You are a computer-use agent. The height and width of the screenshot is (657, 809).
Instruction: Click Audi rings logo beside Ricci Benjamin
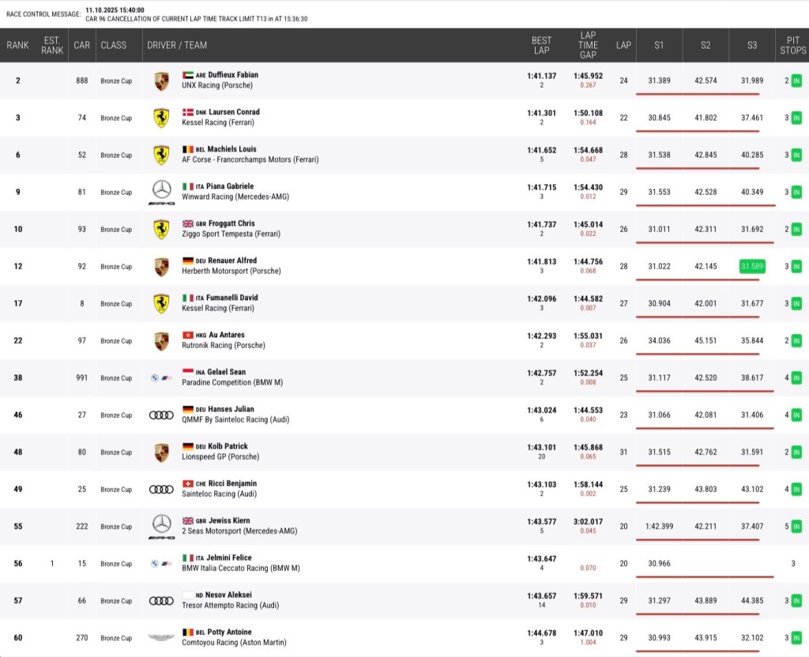[161, 490]
